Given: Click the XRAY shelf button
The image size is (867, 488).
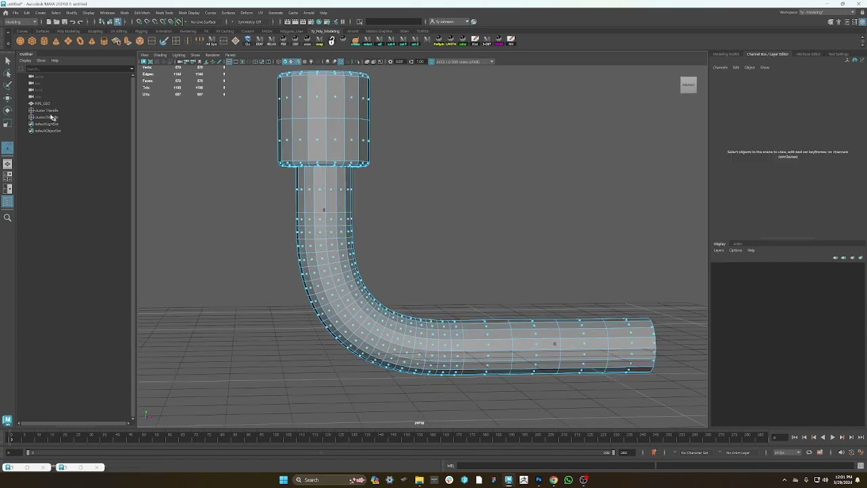Looking at the screenshot, I should 259,41.
